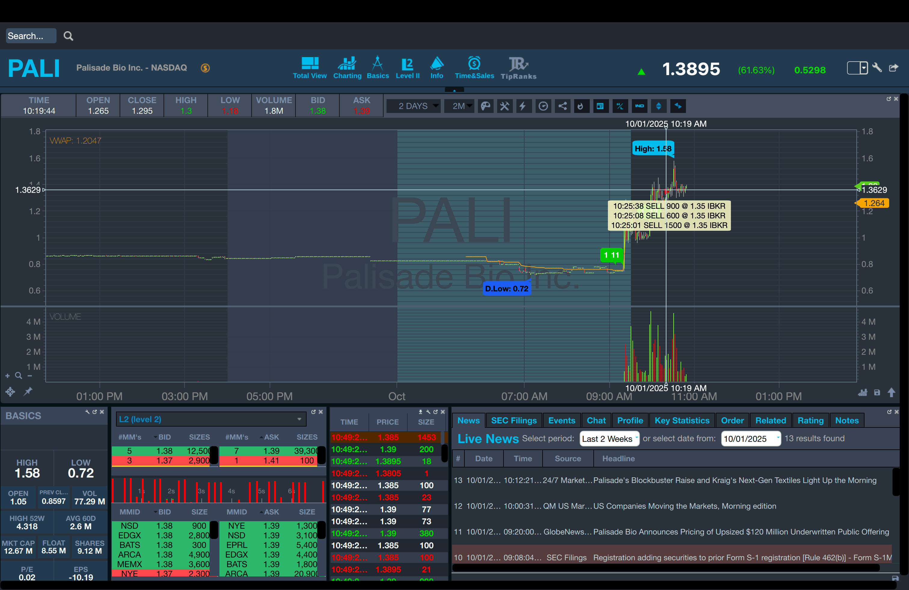Open the chart color palette icon

pyautogui.click(x=485, y=106)
